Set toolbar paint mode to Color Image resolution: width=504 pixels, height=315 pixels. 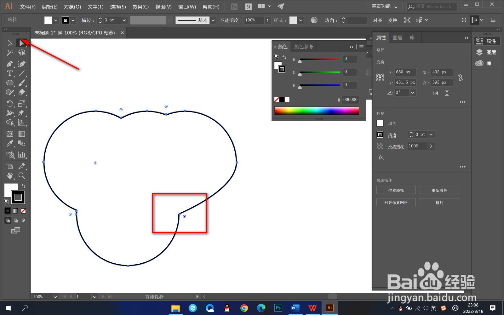(x=8, y=211)
